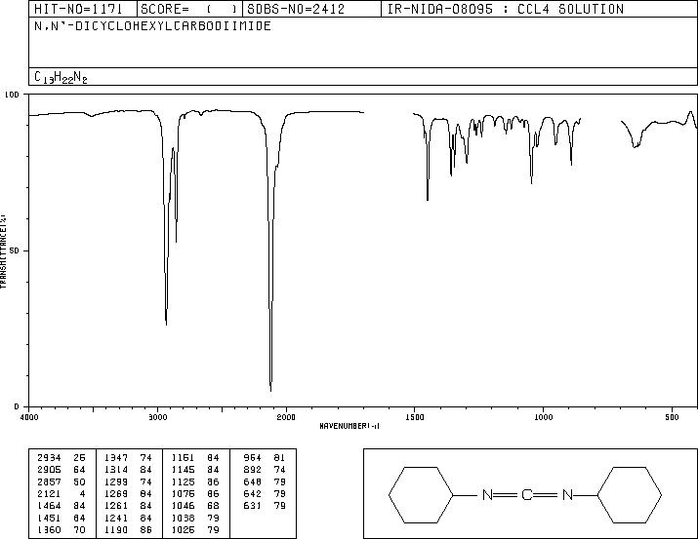The image size is (698, 539).
Task: Select the 1451 peak table entry
Action: tap(62, 519)
